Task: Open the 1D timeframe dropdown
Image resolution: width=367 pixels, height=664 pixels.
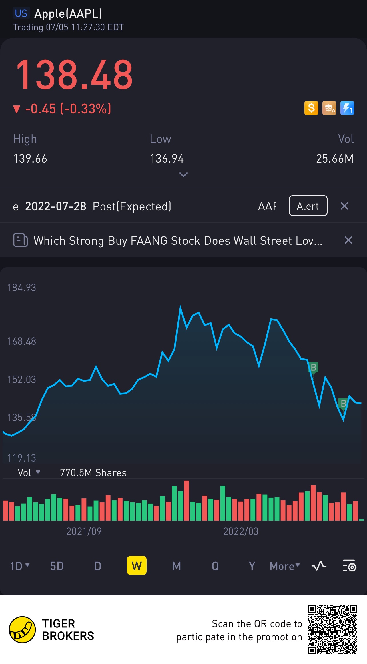Action: pyautogui.click(x=20, y=566)
